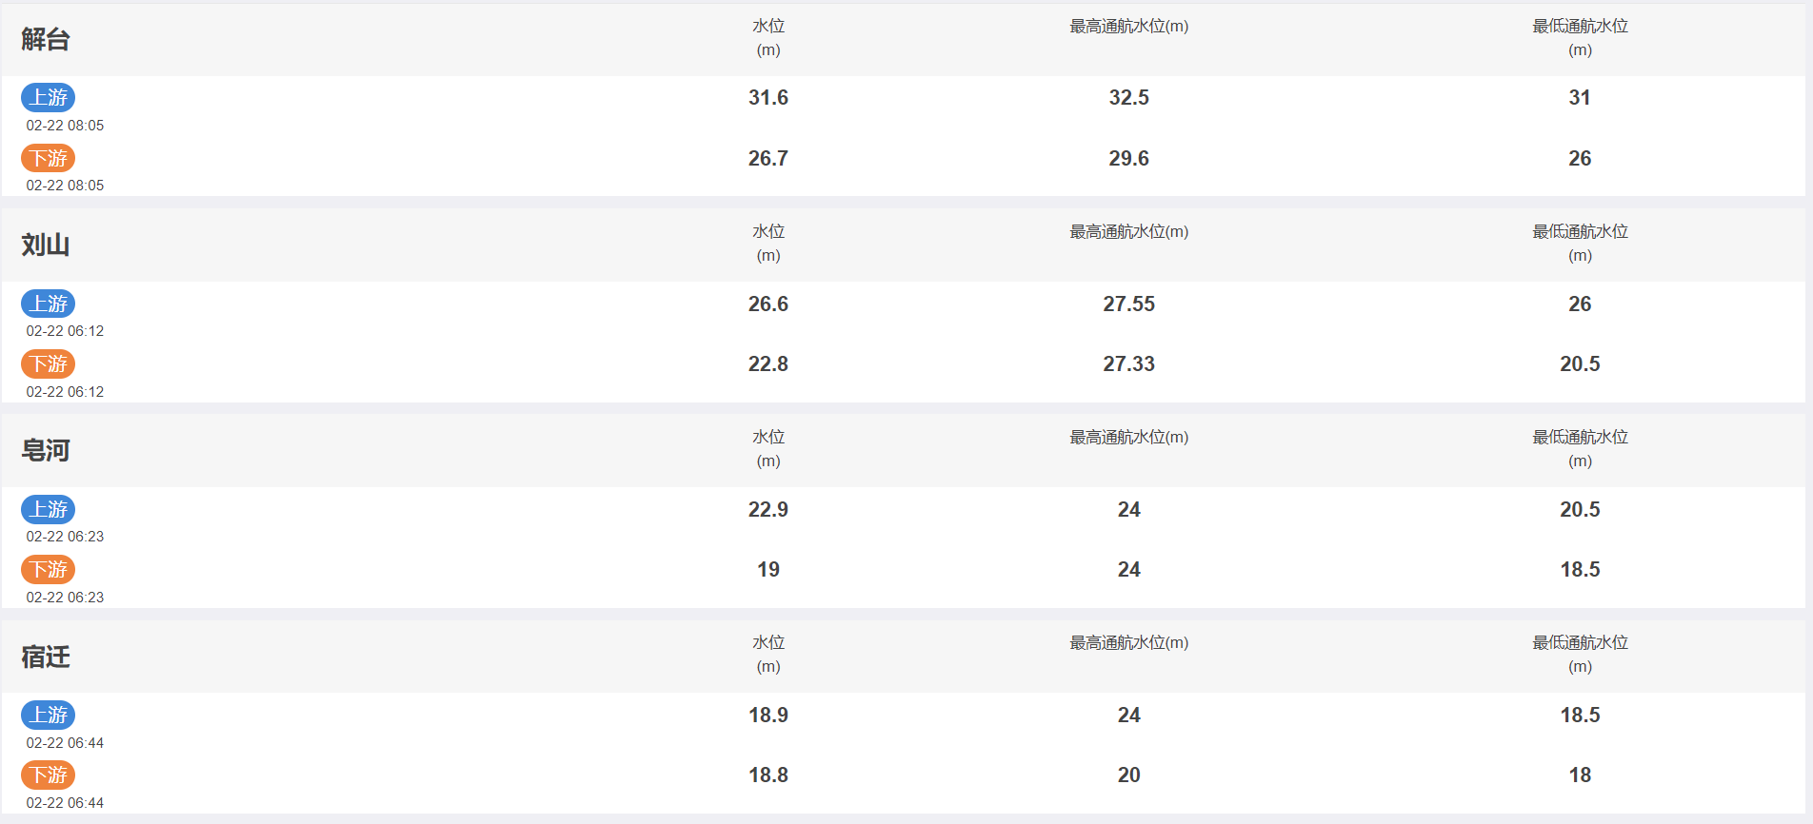Click the 上游 badge under 刘山
Viewport: 1813px width, 824px height.
tap(49, 304)
